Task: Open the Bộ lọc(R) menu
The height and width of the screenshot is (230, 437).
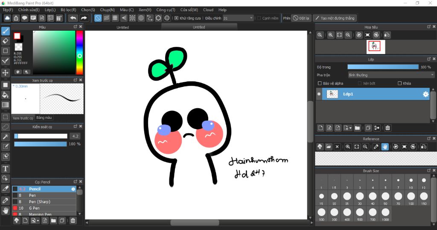Action: 68,10
